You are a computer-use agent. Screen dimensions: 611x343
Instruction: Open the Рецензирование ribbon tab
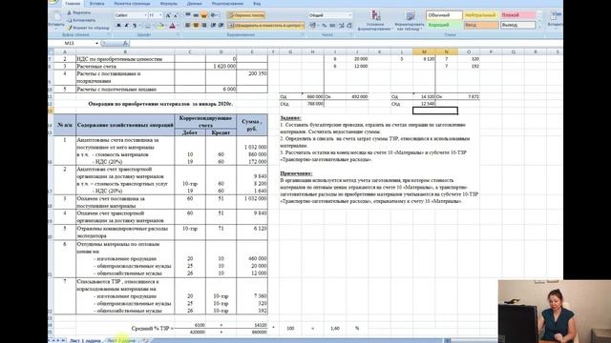(227, 4)
